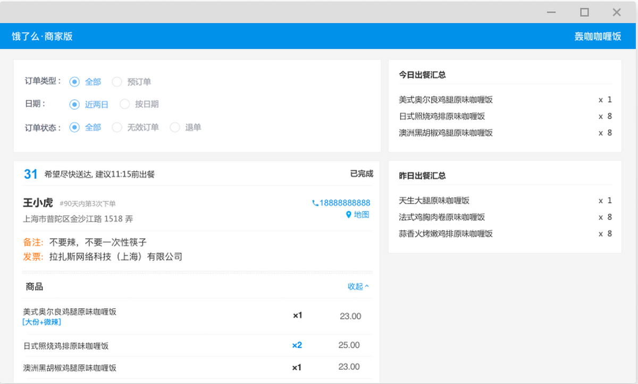Close the application window

click(x=617, y=12)
